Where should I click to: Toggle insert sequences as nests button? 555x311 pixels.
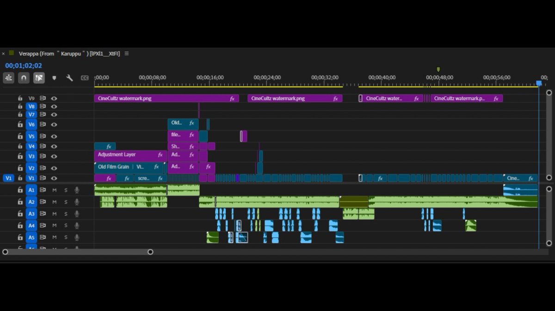pyautogui.click(x=8, y=78)
